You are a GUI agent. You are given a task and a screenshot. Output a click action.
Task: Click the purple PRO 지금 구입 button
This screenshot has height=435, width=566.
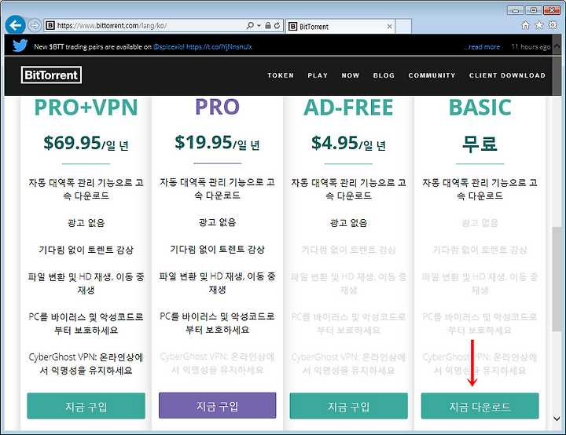217,405
